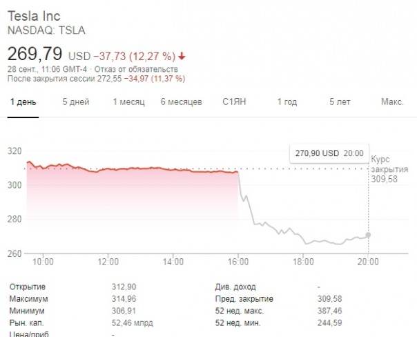Select the "5 лет" tab

coord(340,102)
